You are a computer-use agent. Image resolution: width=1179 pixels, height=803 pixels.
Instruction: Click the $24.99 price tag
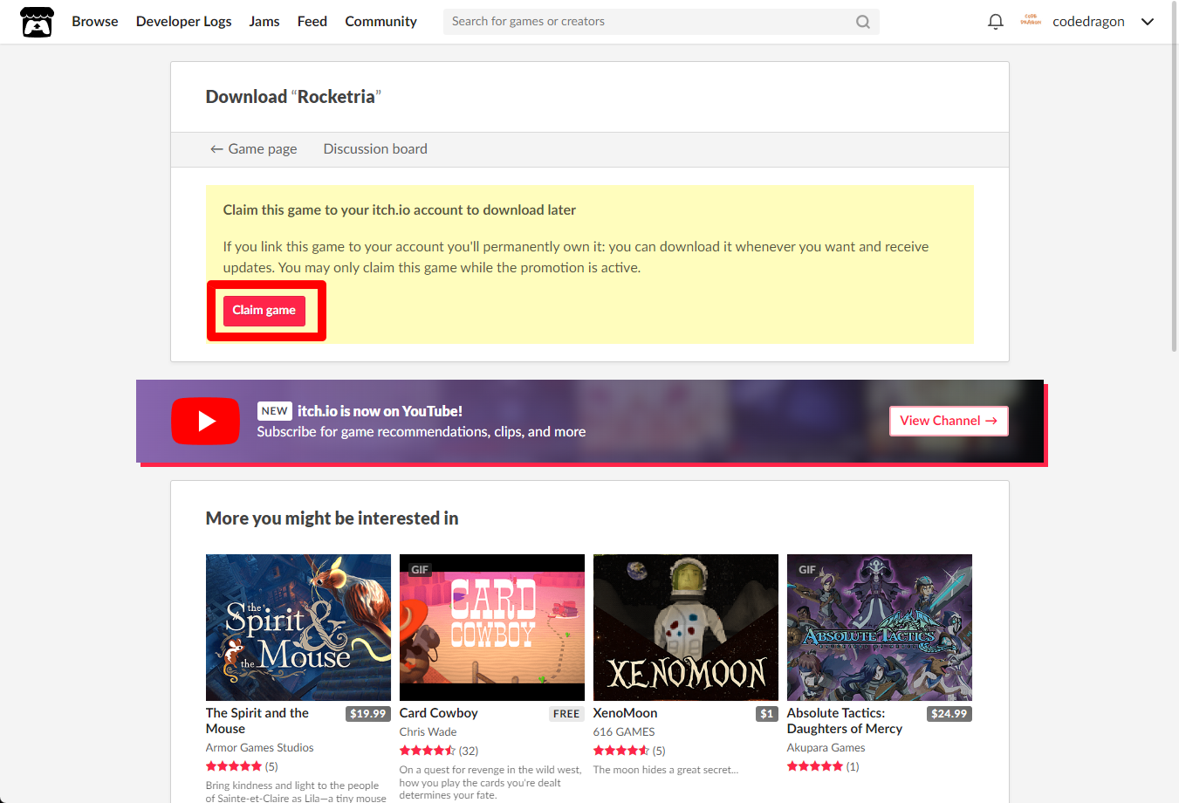pos(949,714)
